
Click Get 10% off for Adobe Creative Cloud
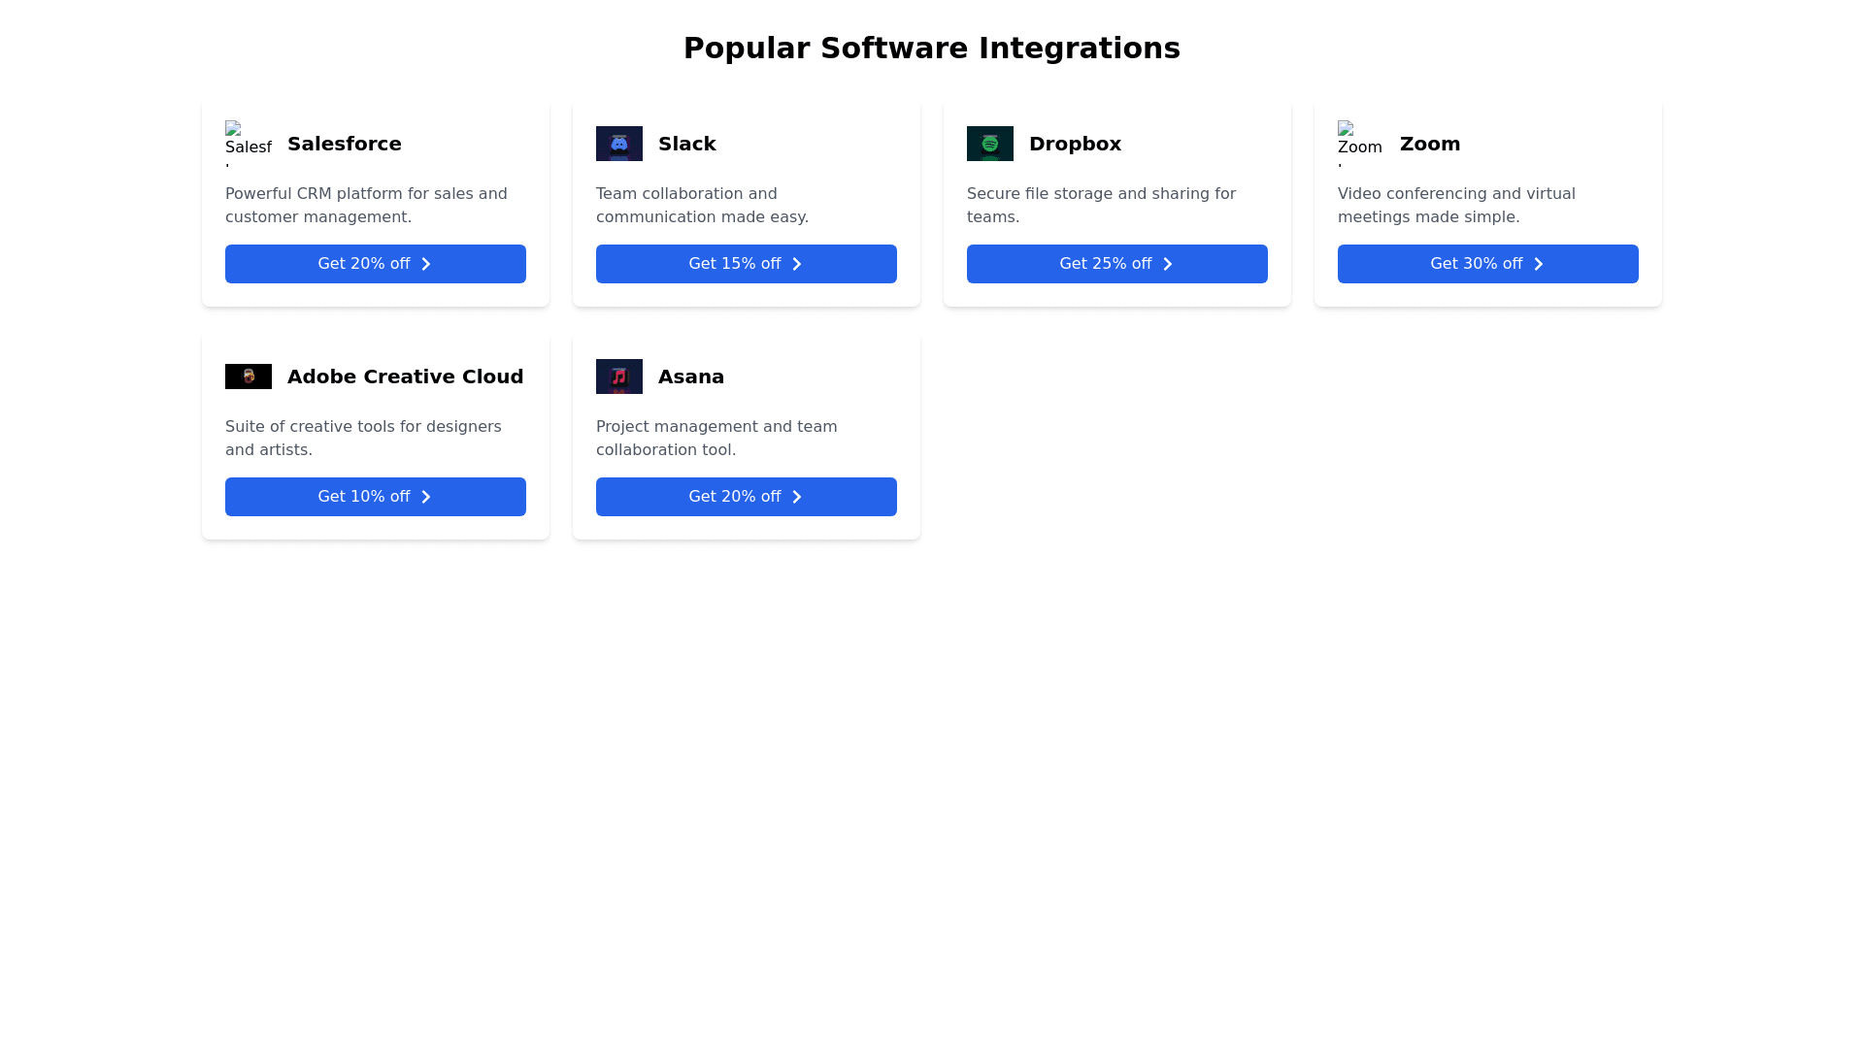(375, 496)
